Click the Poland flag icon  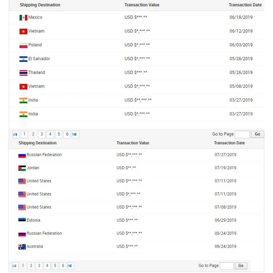[23, 45]
